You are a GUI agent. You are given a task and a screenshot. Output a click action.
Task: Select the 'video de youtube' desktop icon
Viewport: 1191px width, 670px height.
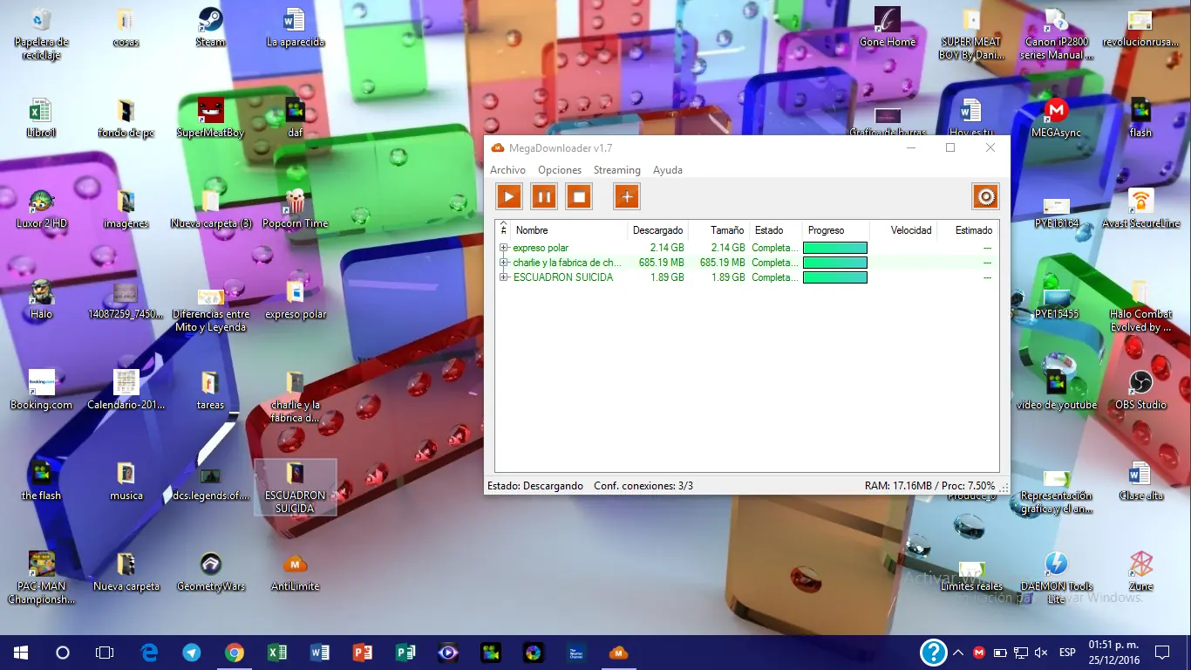coord(1056,389)
